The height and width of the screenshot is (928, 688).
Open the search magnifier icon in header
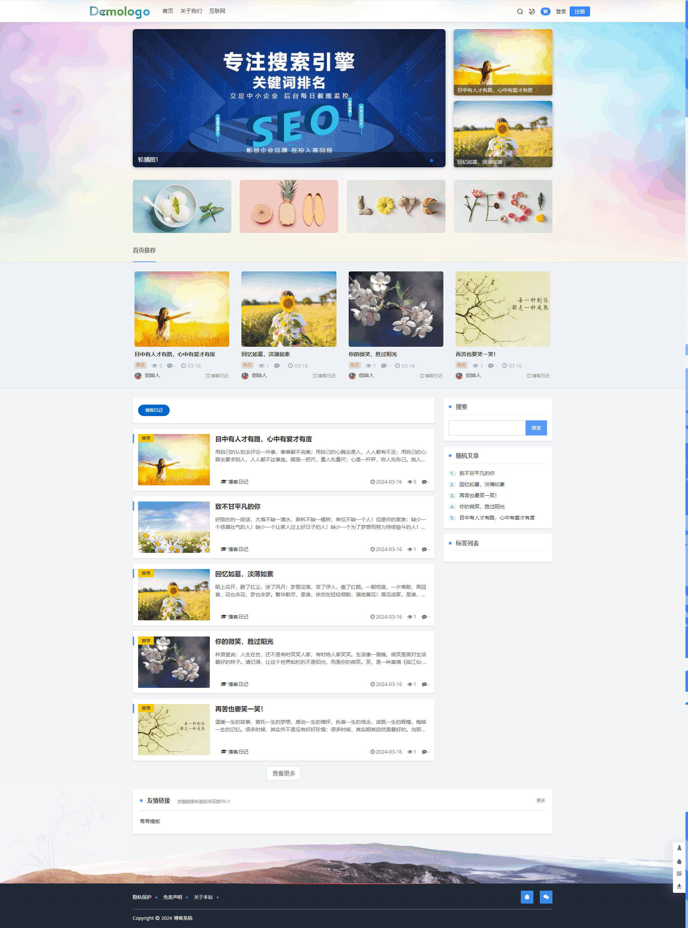coord(520,12)
